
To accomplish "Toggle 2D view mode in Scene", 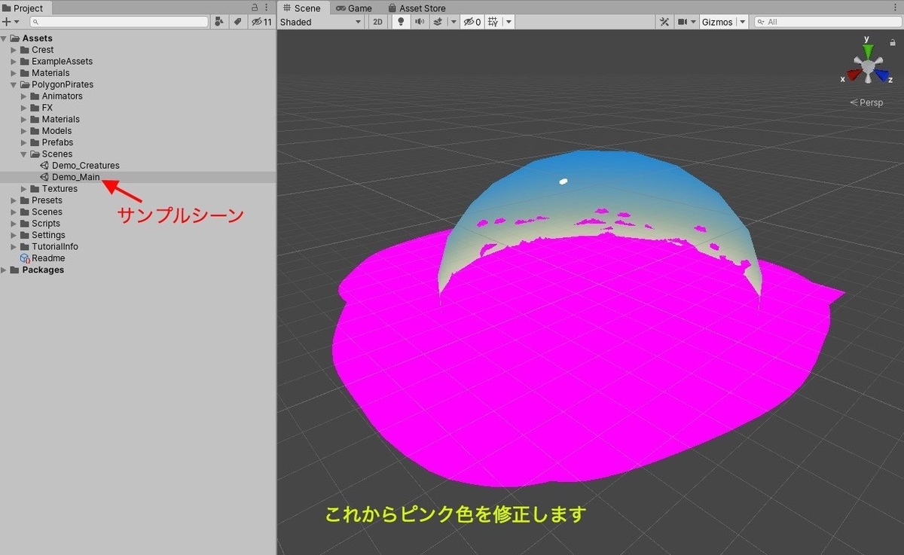I will (378, 22).
